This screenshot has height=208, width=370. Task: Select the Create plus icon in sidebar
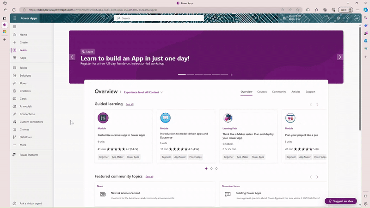tap(14, 42)
